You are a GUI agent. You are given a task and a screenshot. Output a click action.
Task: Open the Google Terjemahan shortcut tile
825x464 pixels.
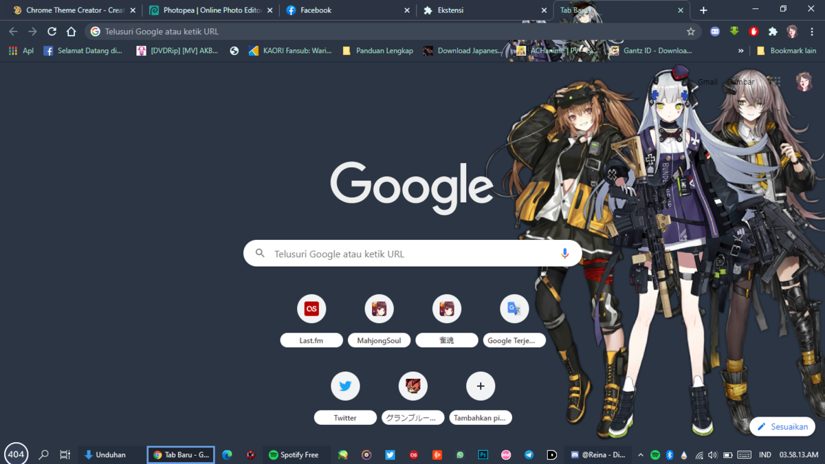tap(514, 309)
